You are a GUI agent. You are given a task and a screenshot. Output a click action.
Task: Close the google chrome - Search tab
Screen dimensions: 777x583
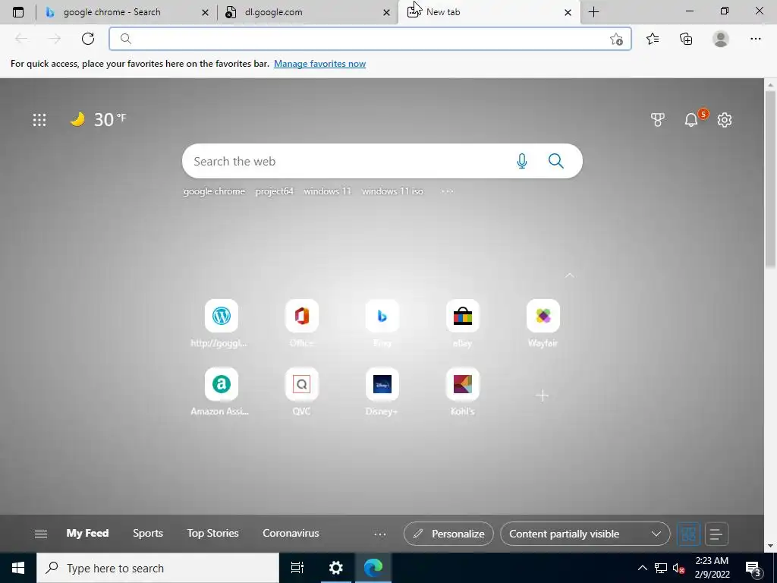coord(205,12)
